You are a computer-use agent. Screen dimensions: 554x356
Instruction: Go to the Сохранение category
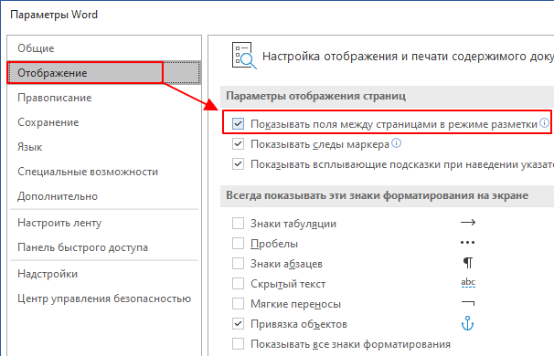pos(104,122)
